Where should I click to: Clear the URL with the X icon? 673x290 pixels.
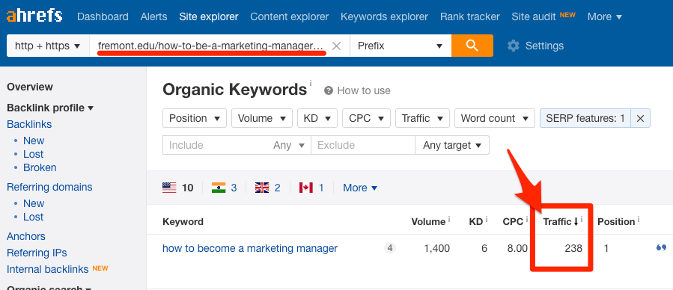click(x=337, y=46)
